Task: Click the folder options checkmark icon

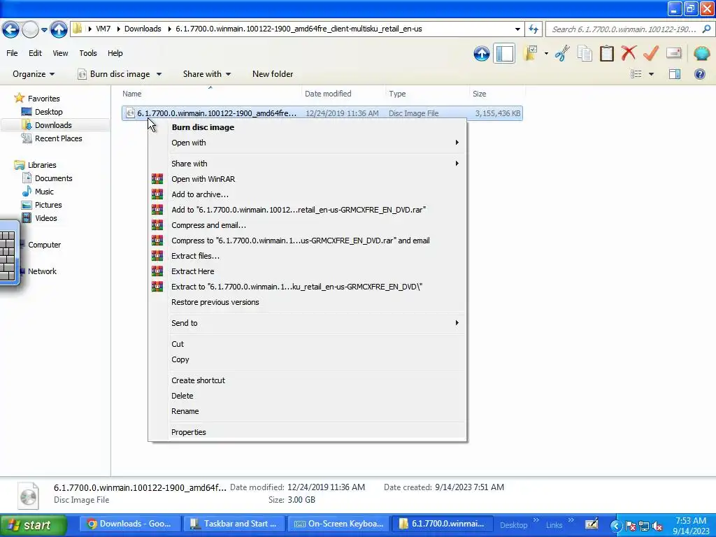Action: point(530,53)
